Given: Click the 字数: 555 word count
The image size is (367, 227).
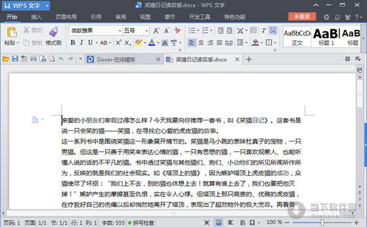Looking at the screenshot, I should [x=113, y=223].
